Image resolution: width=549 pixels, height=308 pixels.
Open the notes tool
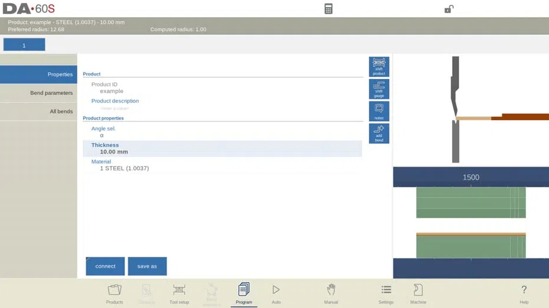(379, 111)
